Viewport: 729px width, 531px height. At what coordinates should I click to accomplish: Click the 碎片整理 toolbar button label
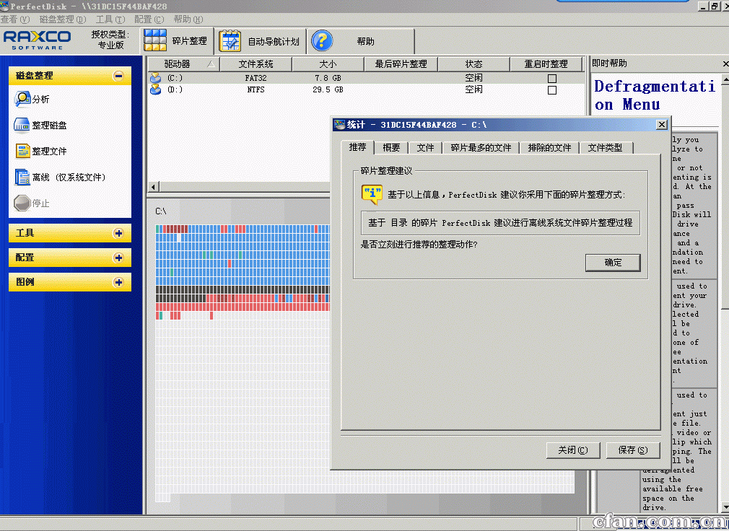click(x=189, y=41)
